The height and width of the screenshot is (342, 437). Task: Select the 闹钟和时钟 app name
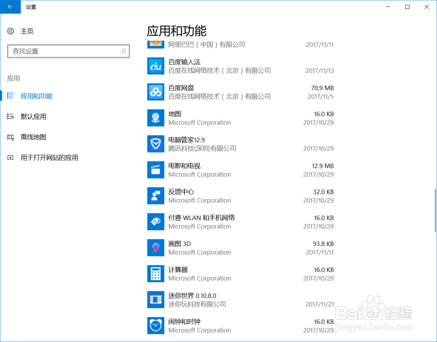(x=184, y=321)
